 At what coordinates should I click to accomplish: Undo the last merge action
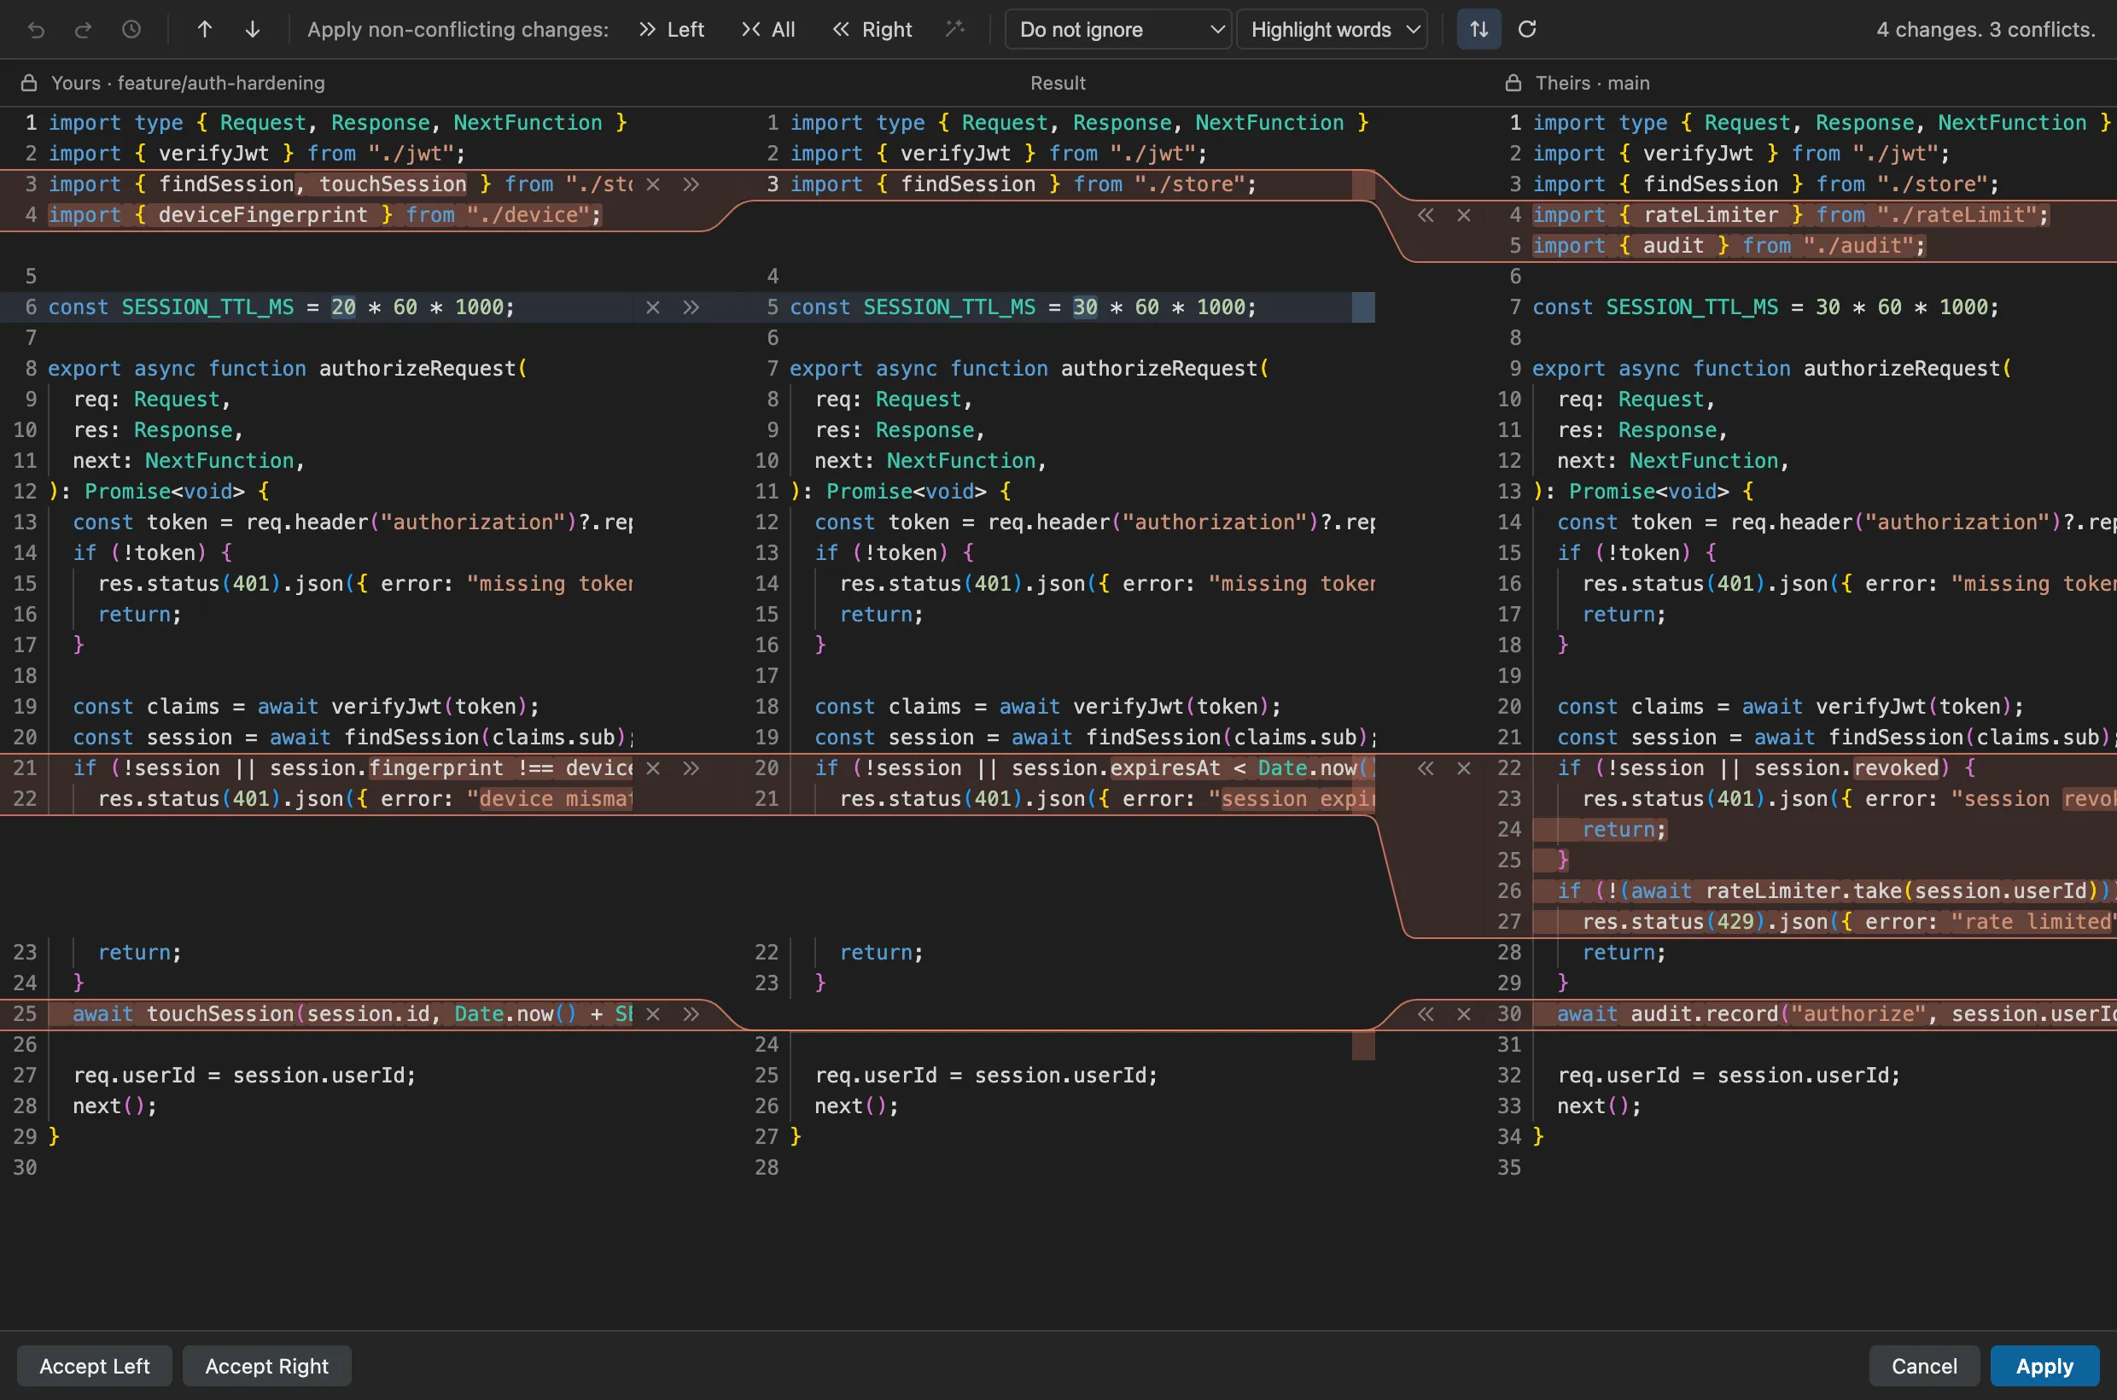pos(36,30)
